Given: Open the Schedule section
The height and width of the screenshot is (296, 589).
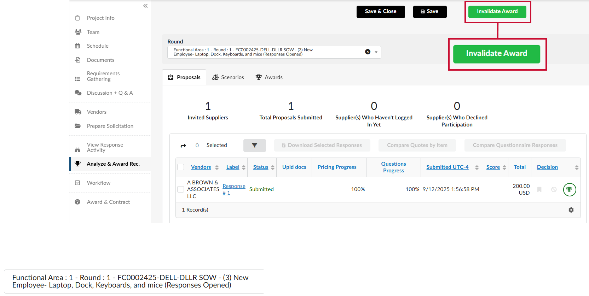Looking at the screenshot, I should [98, 46].
